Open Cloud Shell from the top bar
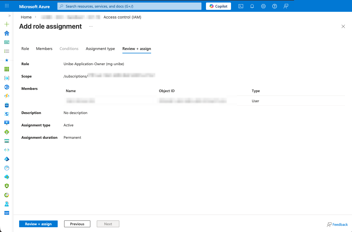352x232 pixels. 241,6
